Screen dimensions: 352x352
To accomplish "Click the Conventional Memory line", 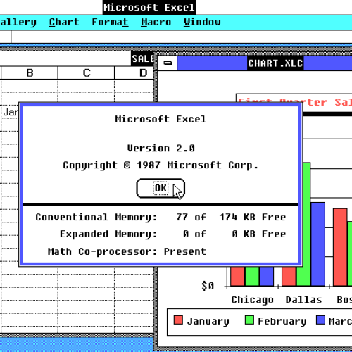I will pyautogui.click(x=161, y=217).
